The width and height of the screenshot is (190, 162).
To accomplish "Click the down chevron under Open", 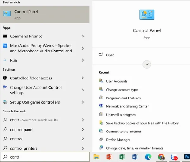I will (x=147, y=64).
